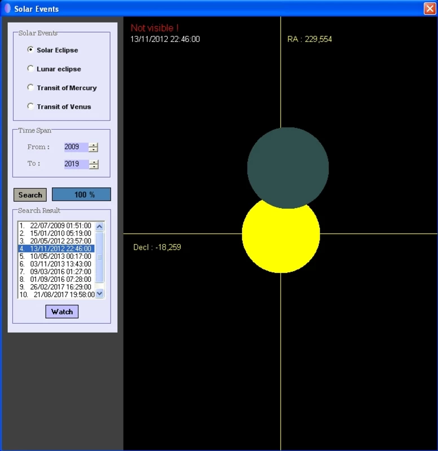
Task: Increase the From year with up arrow
Action: pyautogui.click(x=93, y=145)
